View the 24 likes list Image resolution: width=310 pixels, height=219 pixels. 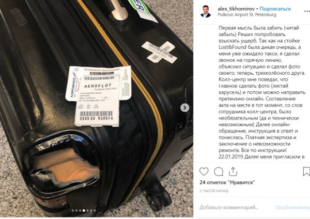click(x=227, y=182)
